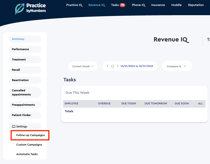Open the Huddle section

point(176,5)
